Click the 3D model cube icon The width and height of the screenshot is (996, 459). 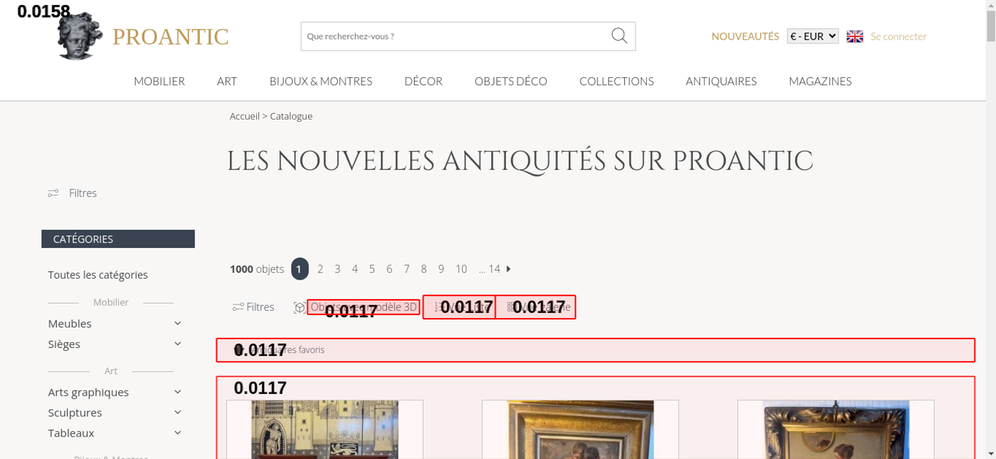(299, 308)
